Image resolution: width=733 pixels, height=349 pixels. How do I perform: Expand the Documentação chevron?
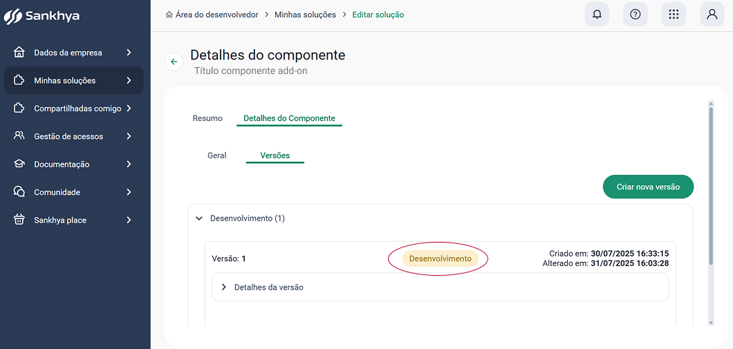[129, 164]
